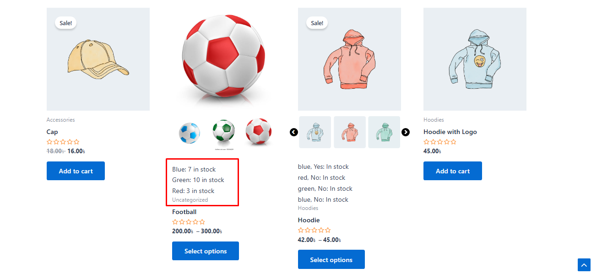Rate Cap using its star rating
The width and height of the screenshot is (602, 279).
point(63,142)
